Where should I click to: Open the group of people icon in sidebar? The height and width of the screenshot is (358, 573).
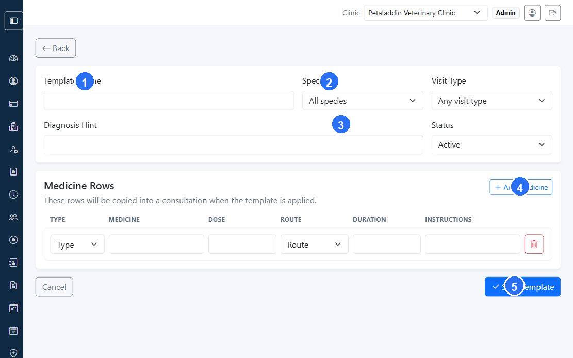13,217
